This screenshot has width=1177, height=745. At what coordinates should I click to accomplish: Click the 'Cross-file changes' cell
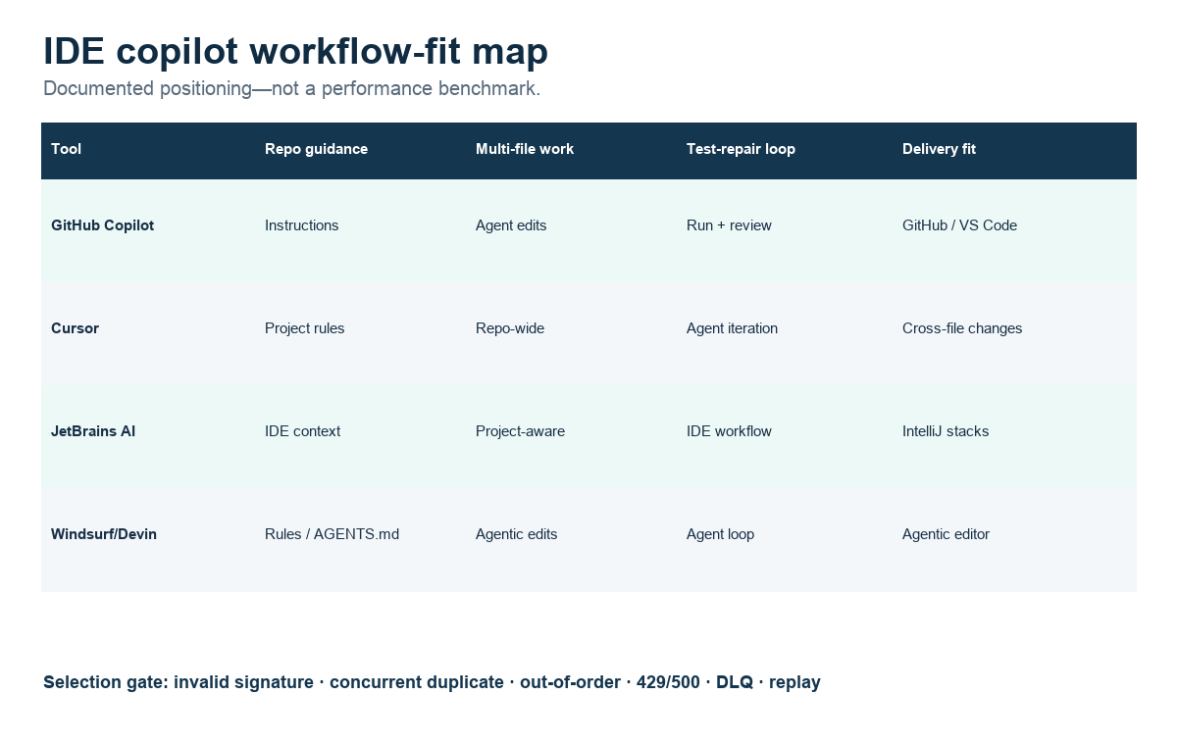click(962, 328)
